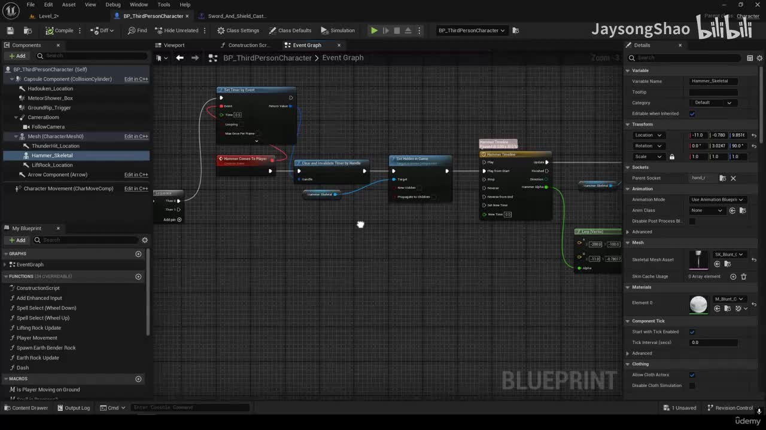Select the Character Movement component
This screenshot has height=430, width=766.
[68, 189]
